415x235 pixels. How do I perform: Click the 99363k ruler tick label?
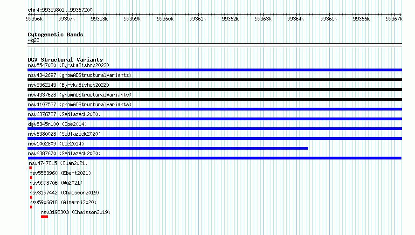tap(263, 19)
